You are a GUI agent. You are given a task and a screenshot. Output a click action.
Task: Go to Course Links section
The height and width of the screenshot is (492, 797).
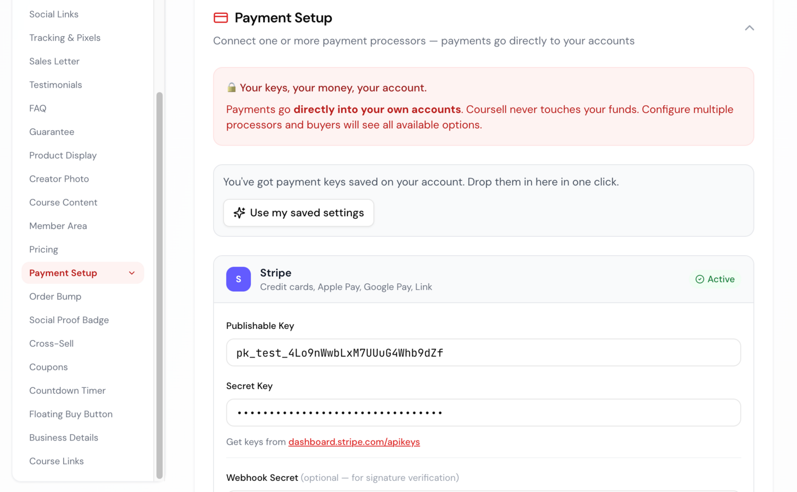(x=56, y=461)
